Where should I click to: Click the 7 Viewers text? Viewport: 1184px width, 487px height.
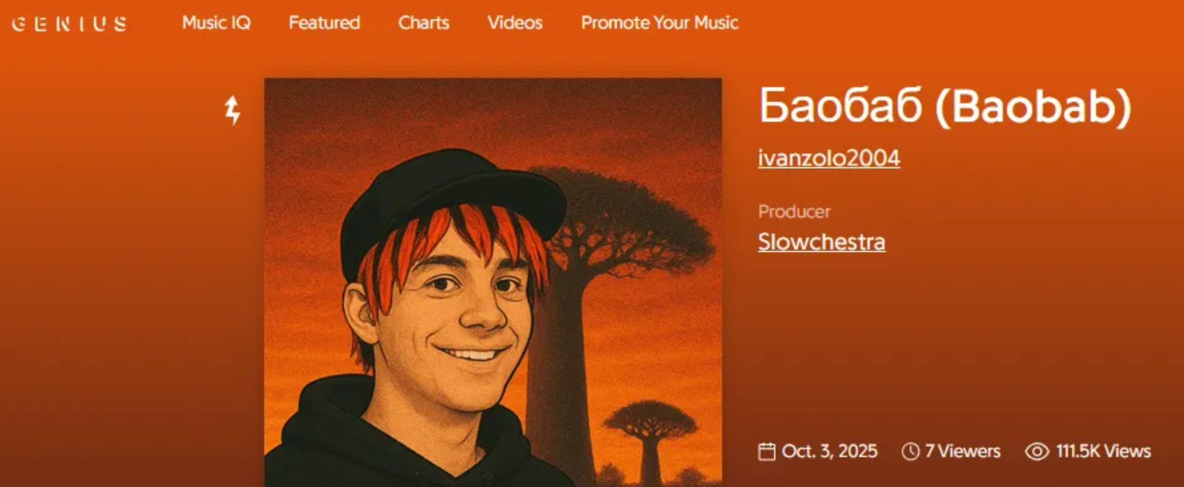click(x=962, y=452)
